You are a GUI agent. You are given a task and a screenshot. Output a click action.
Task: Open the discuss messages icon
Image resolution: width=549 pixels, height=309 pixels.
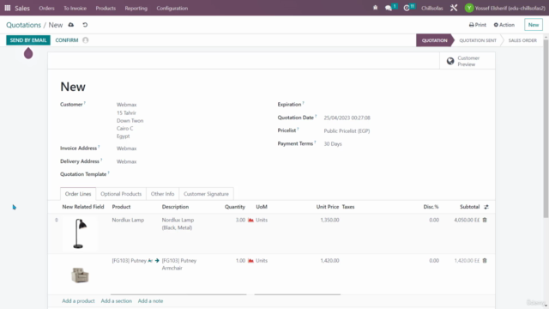[389, 8]
